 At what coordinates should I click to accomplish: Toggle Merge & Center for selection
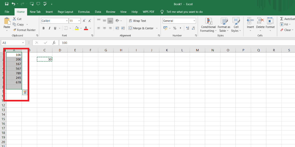tap(141, 28)
